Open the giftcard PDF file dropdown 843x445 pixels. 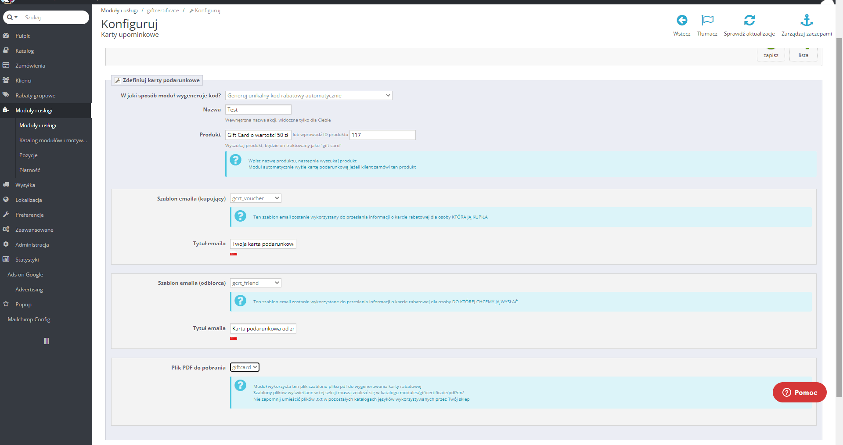[x=245, y=367]
